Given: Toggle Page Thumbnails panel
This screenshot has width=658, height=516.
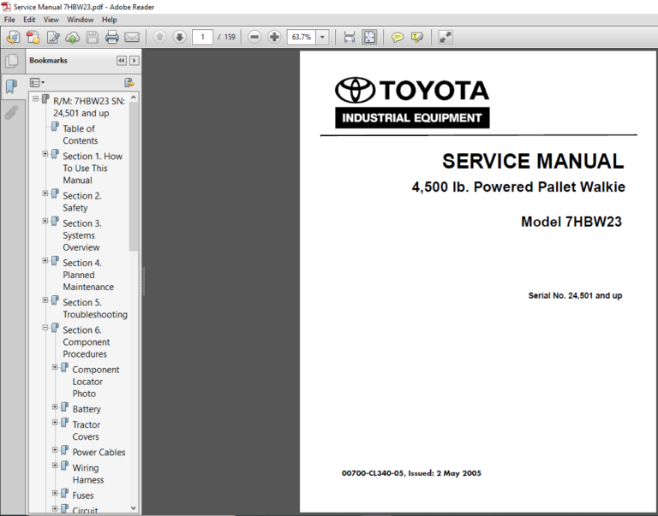Looking at the screenshot, I should click(x=12, y=61).
